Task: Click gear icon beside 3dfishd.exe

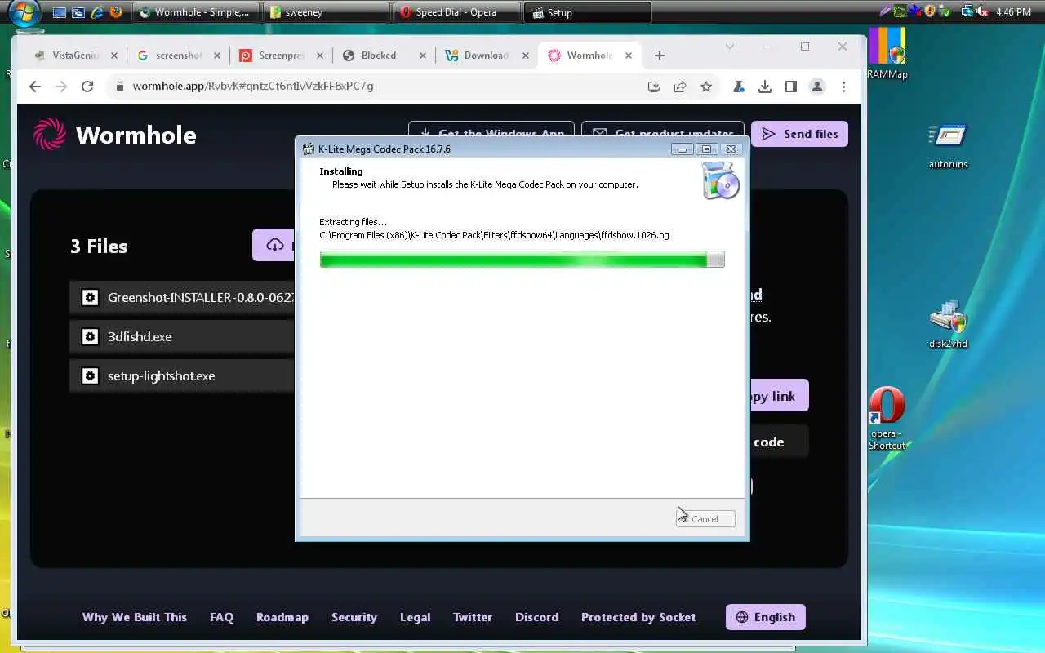Action: 91,336
